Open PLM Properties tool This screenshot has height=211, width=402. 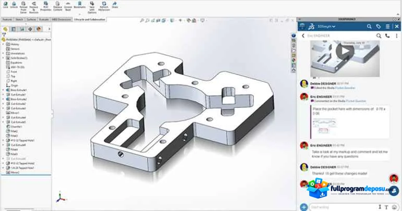(46, 6)
